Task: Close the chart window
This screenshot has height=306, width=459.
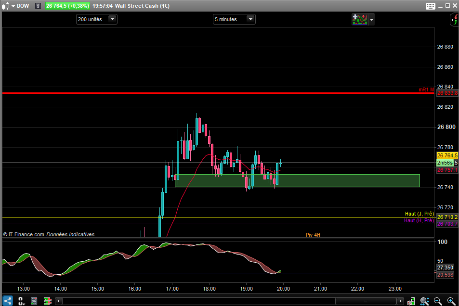Action: (x=455, y=6)
